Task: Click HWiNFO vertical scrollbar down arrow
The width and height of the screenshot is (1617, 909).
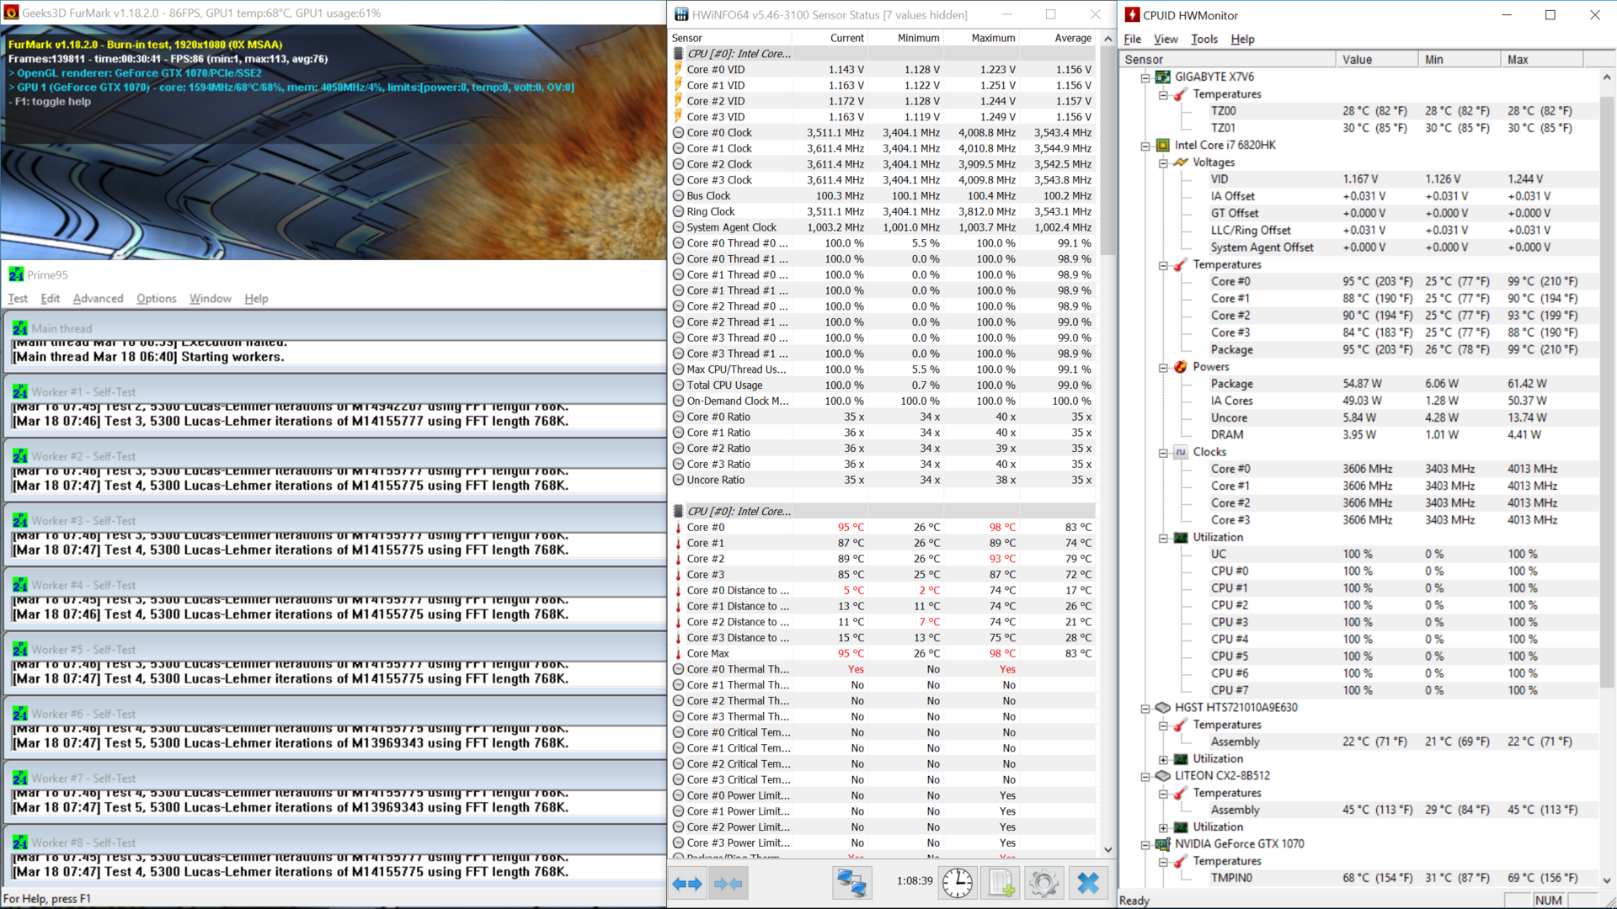Action: 1107,850
